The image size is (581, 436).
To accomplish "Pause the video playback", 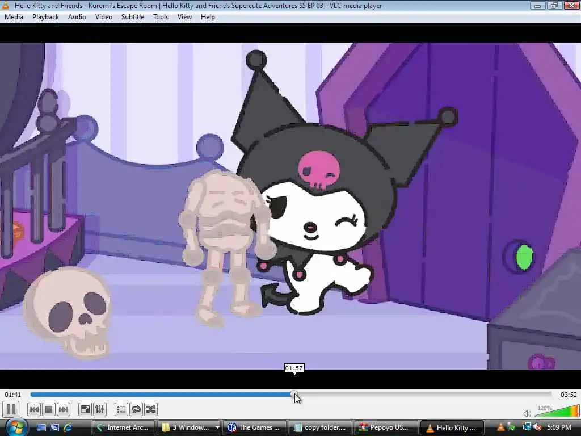I will click(11, 409).
